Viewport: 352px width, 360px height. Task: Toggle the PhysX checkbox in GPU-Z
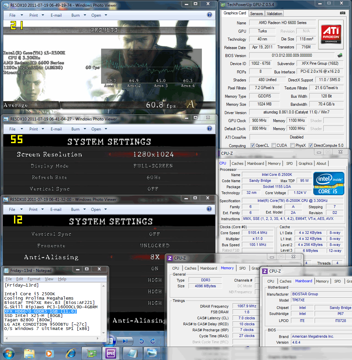[293, 145]
